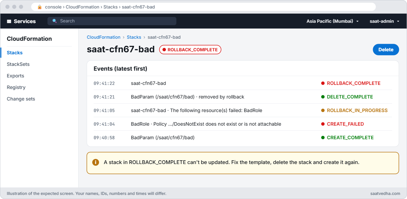Screen dimensions: 407x199
Task: Click the 'following resource(s) failed: BadRole' event
Action: click(x=196, y=110)
